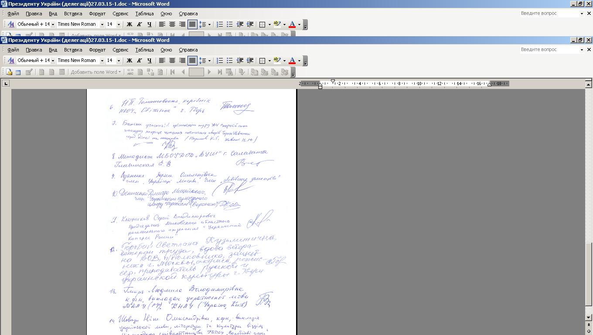Image resolution: width=593 pixels, height=335 pixels.
Task: Open Times New Roman font dropdown in lower window
Action: point(102,61)
